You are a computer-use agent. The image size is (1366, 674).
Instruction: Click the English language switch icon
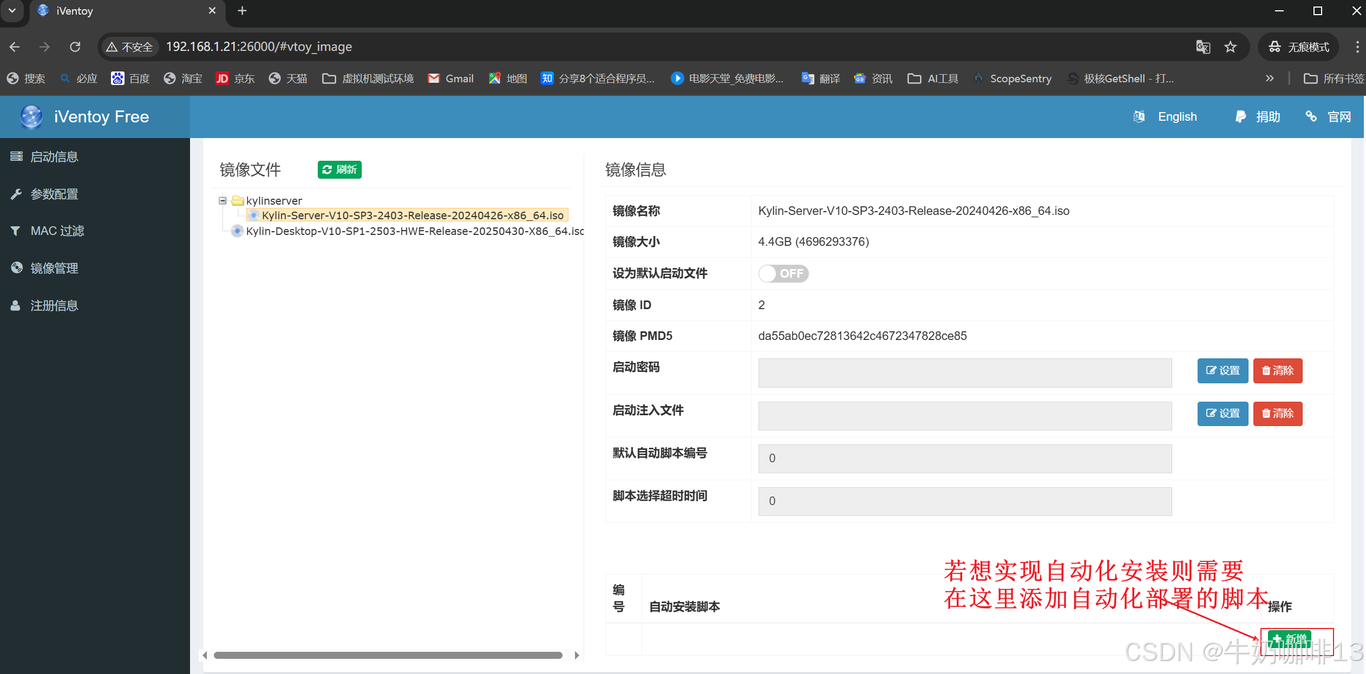[x=1139, y=117]
